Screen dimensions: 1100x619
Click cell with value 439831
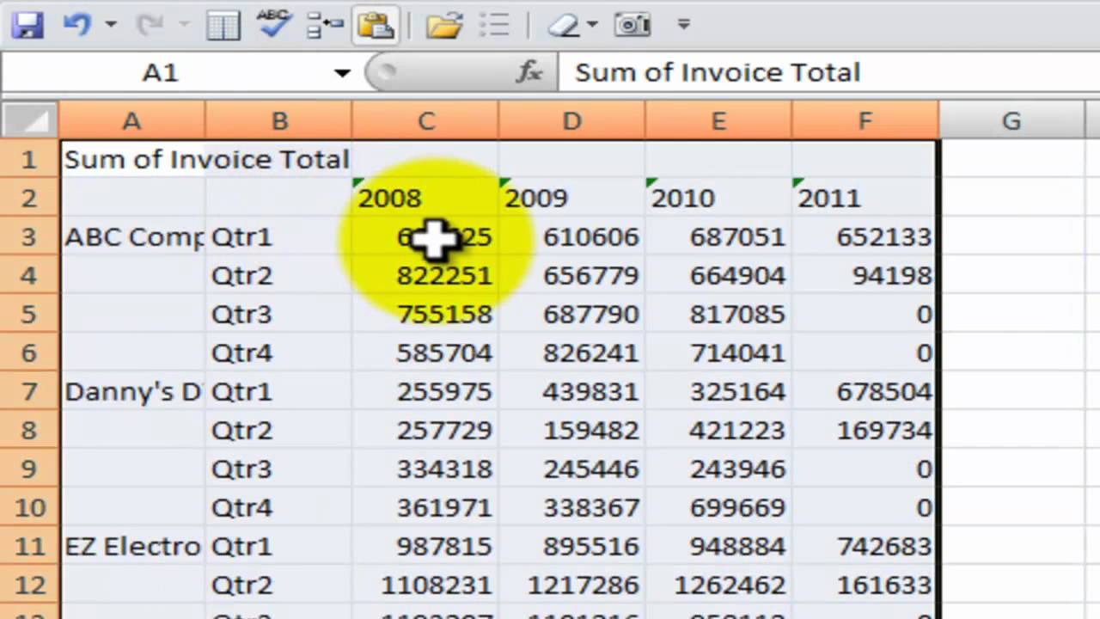(571, 391)
